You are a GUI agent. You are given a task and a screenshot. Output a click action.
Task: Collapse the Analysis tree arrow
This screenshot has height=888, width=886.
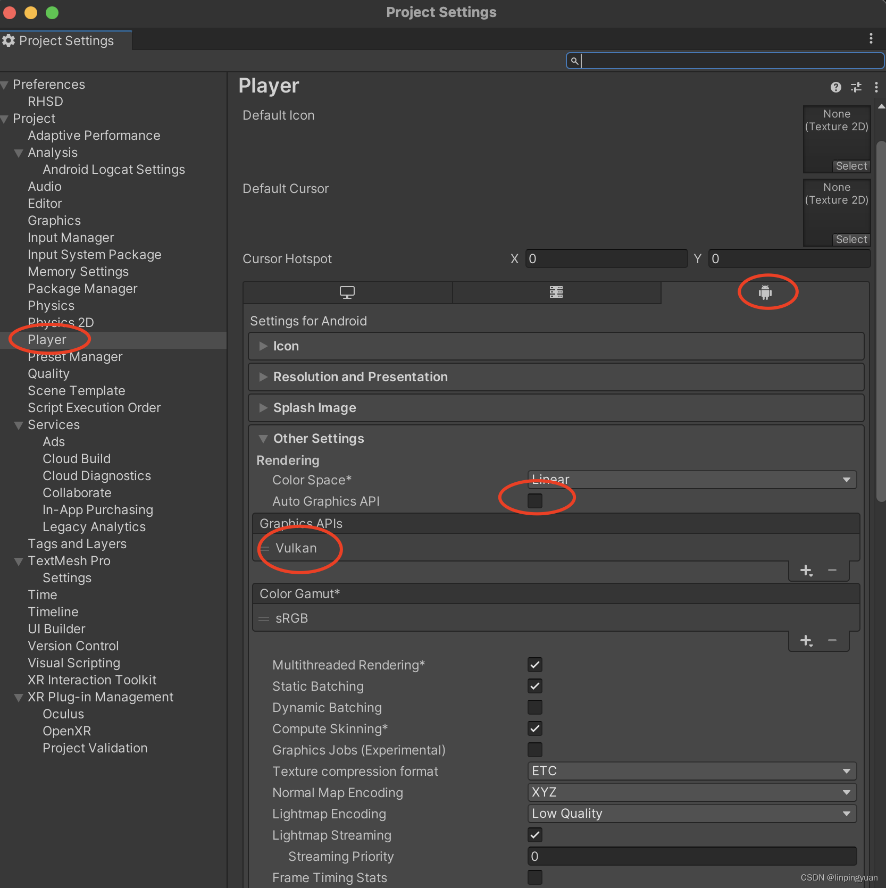tap(19, 153)
